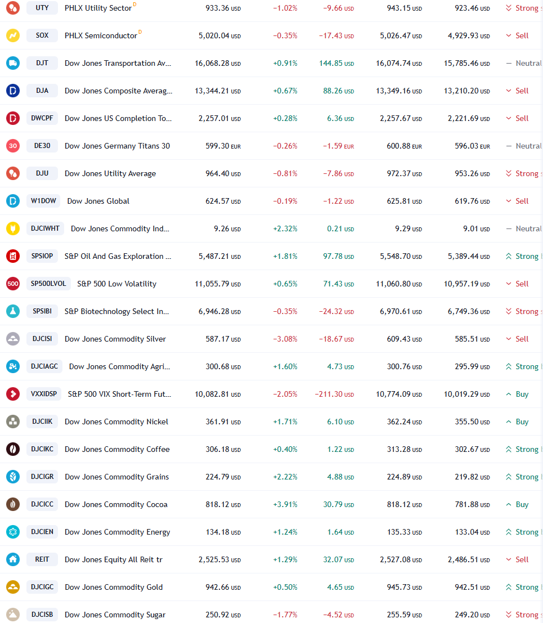Click DJCIWHT's 9.01 USD low value
This screenshot has height=623, width=543.
[x=476, y=229]
